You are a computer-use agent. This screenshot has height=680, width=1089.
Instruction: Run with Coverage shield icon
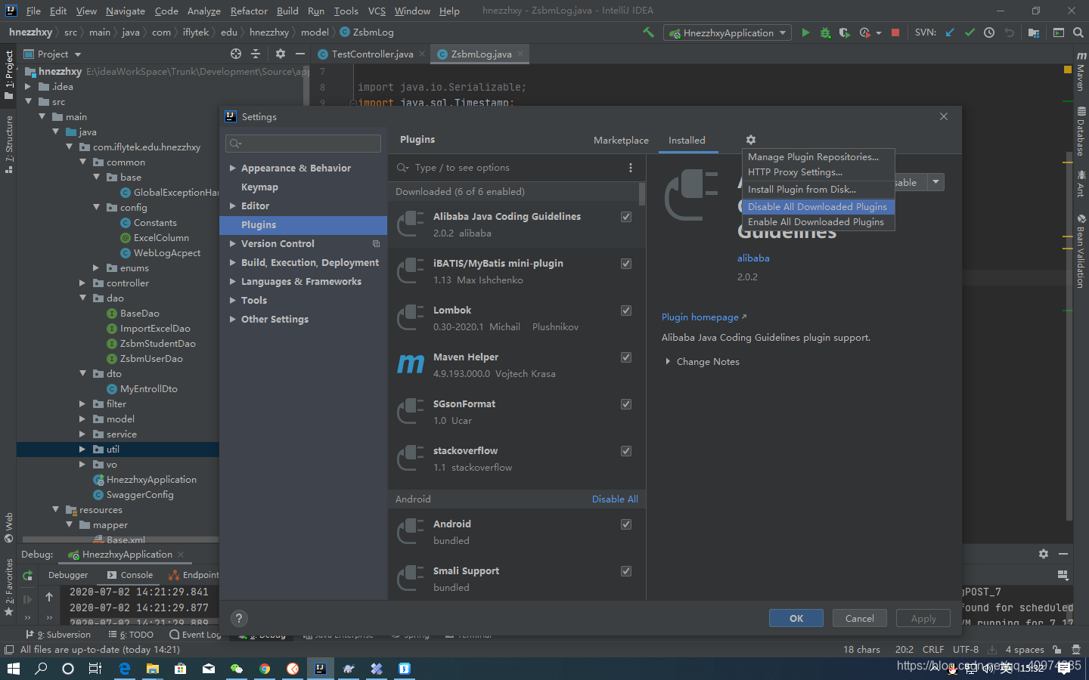[x=844, y=32]
